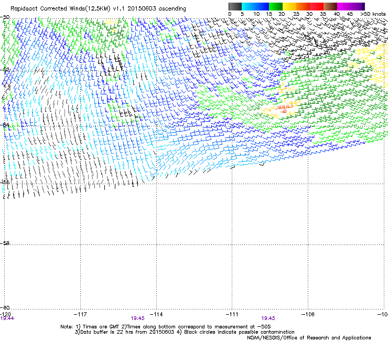Click the -56 latitude axis label

click(x=5, y=182)
